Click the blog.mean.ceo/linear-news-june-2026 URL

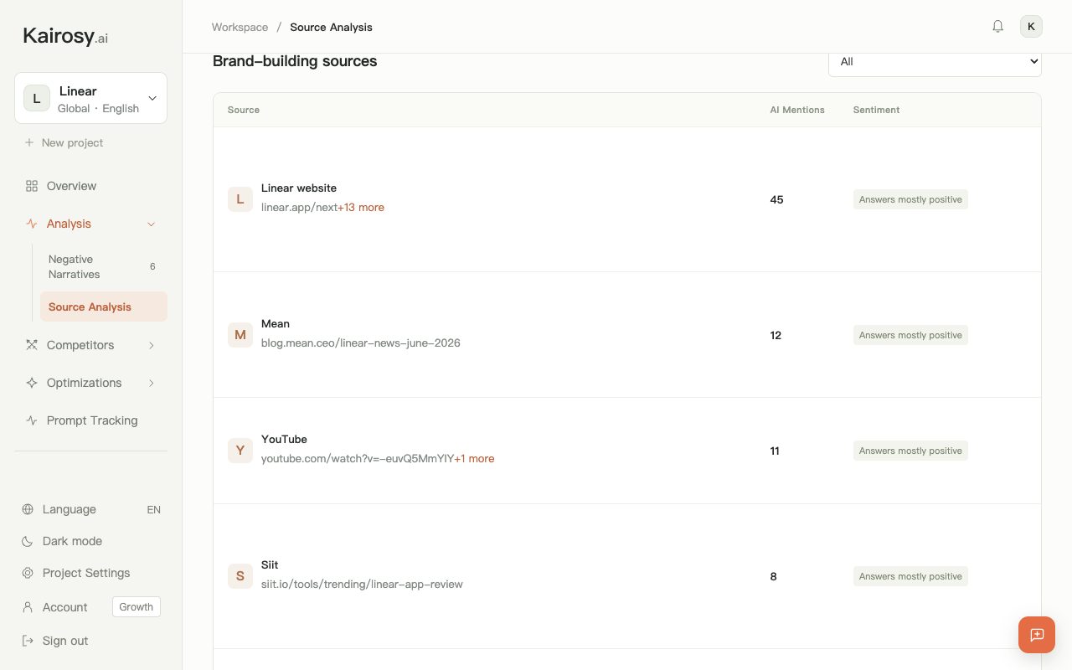pyautogui.click(x=361, y=343)
